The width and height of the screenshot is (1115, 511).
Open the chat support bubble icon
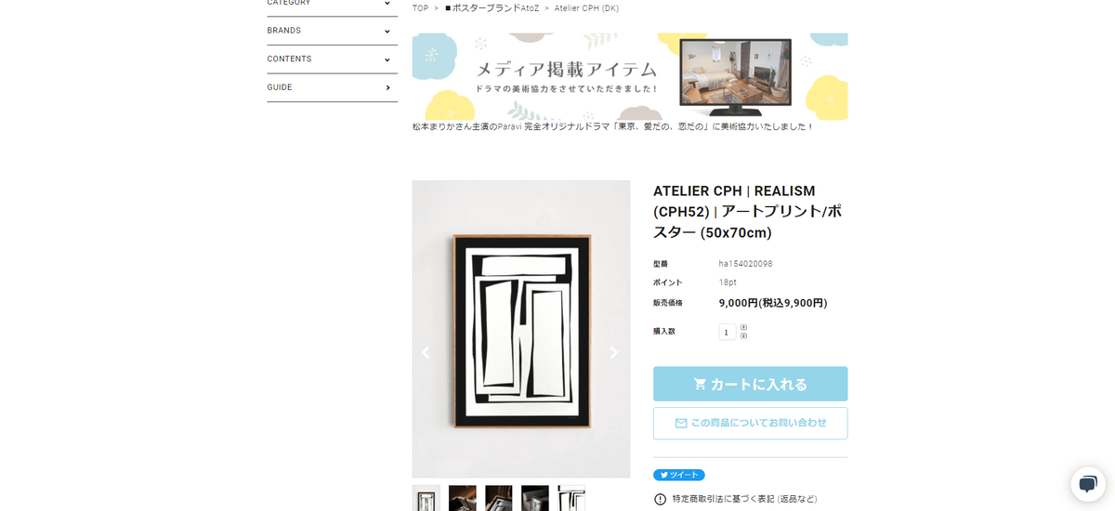pos(1088,484)
